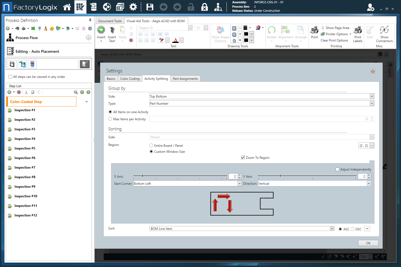The width and height of the screenshot is (401, 267).
Task: Open the Document Tools tab
Action: (x=109, y=21)
